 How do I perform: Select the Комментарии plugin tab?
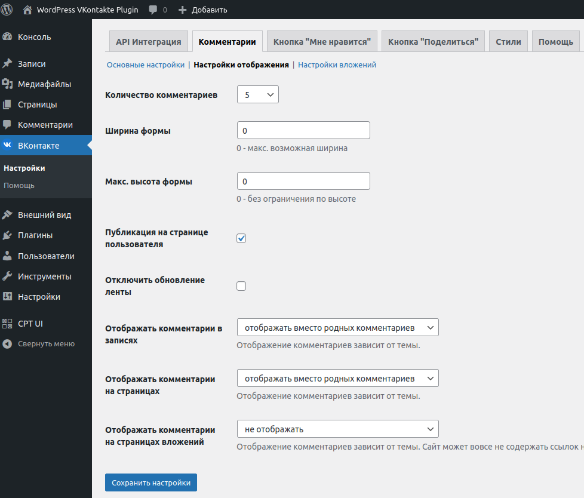pos(227,41)
